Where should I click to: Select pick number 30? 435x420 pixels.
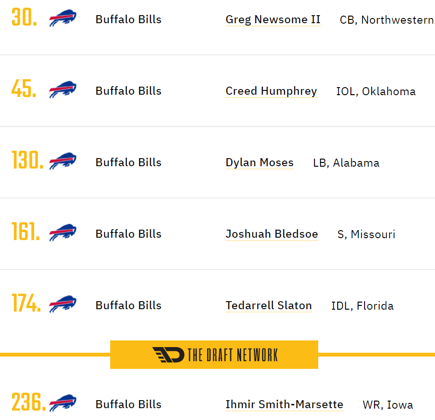tap(24, 18)
